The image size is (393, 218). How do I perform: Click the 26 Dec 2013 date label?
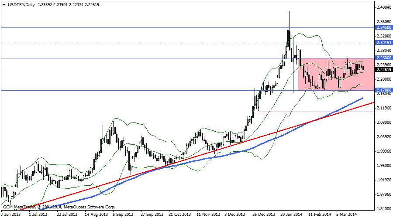[264, 215]
